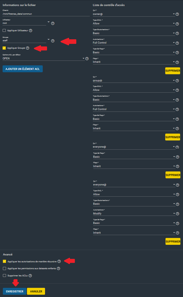Click help icon beside datasets enfants option
This screenshot has height=297, width=183.
59,269
